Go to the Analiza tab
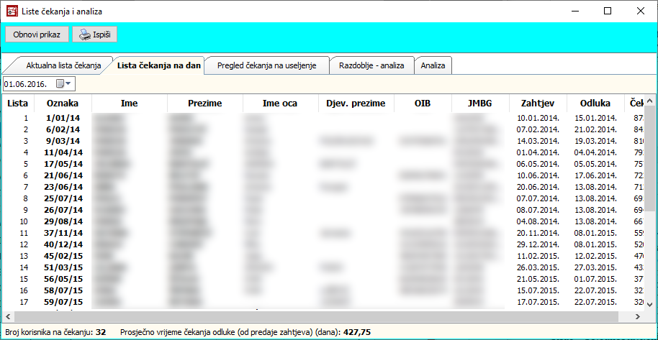Image resolution: width=658 pixels, height=340 pixels. point(433,65)
